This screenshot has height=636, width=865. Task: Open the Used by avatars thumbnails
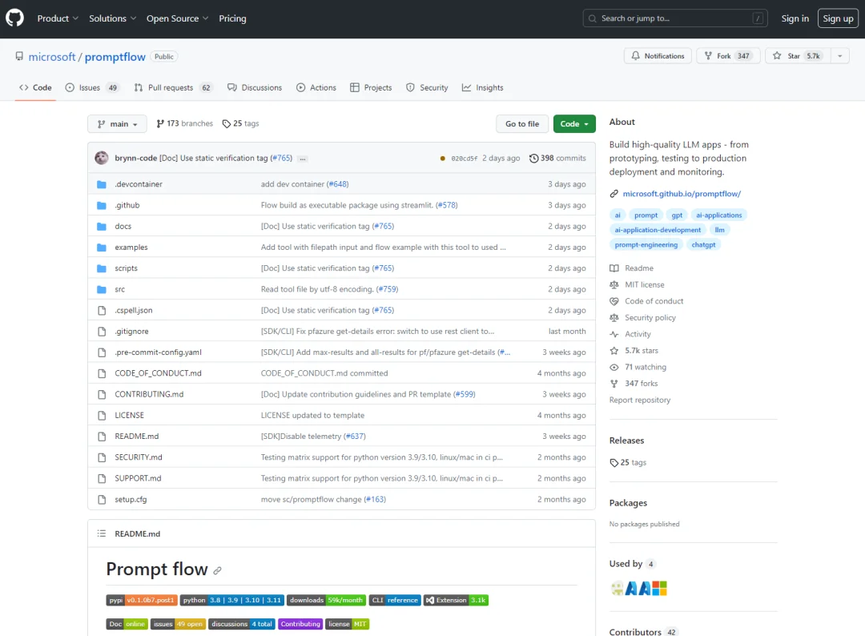(639, 589)
